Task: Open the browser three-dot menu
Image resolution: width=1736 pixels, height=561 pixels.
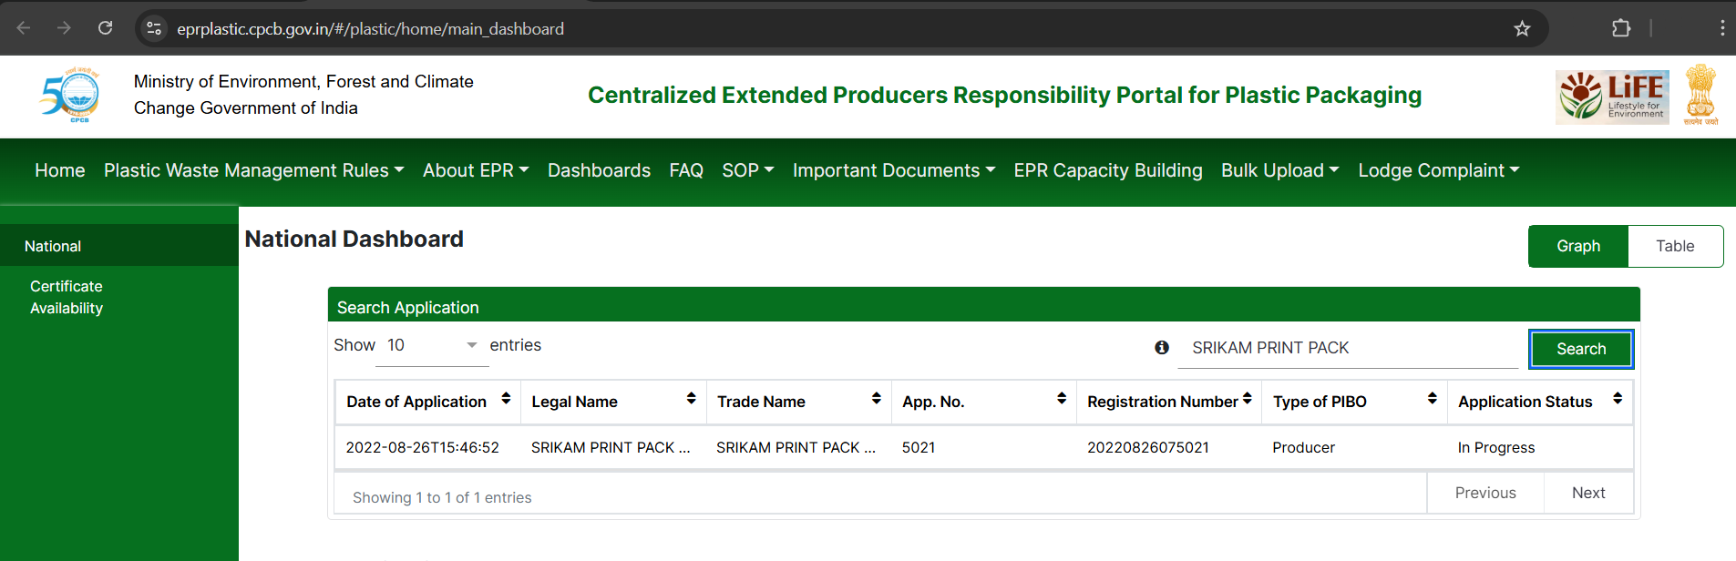Action: pos(1721,28)
